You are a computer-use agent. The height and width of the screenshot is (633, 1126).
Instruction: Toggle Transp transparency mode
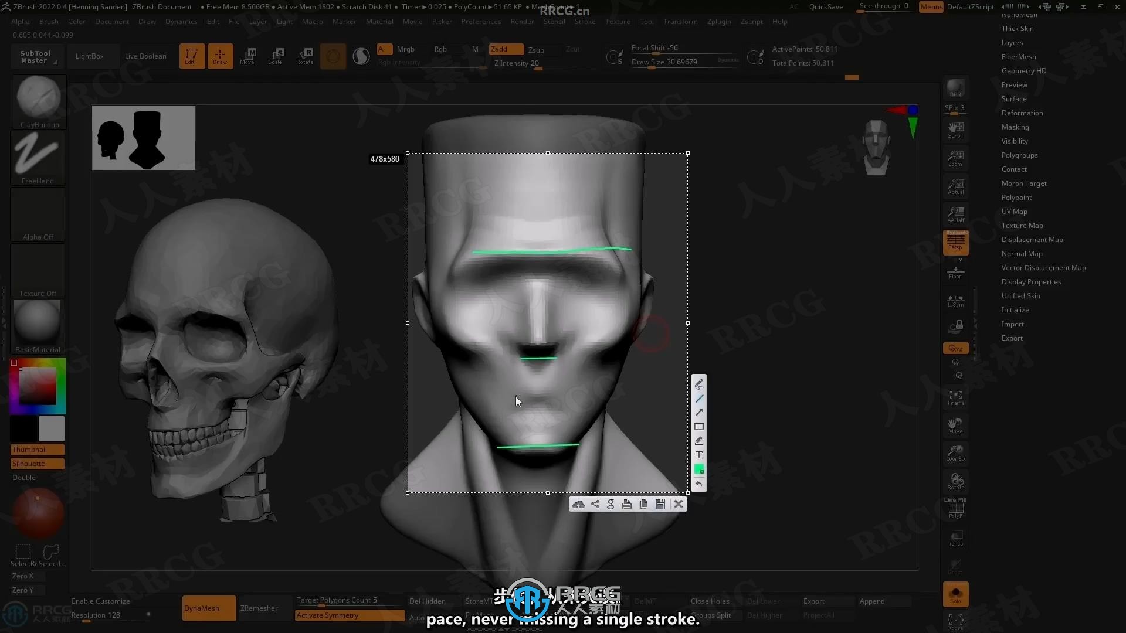pyautogui.click(x=955, y=538)
